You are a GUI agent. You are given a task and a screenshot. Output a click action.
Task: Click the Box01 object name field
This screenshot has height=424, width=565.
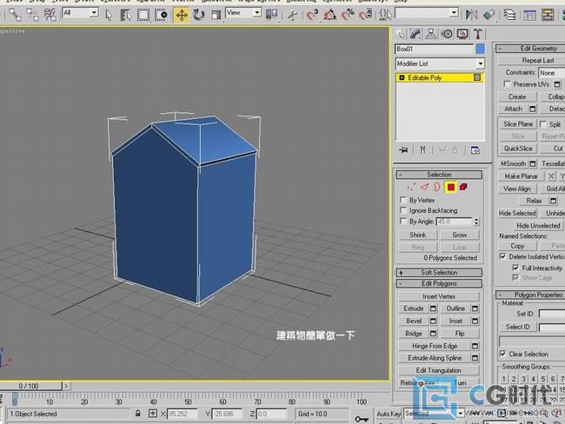[x=435, y=49]
